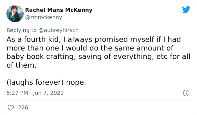Open the @rmmckenny handle link
The height and width of the screenshot is (115, 197).
point(44,17)
